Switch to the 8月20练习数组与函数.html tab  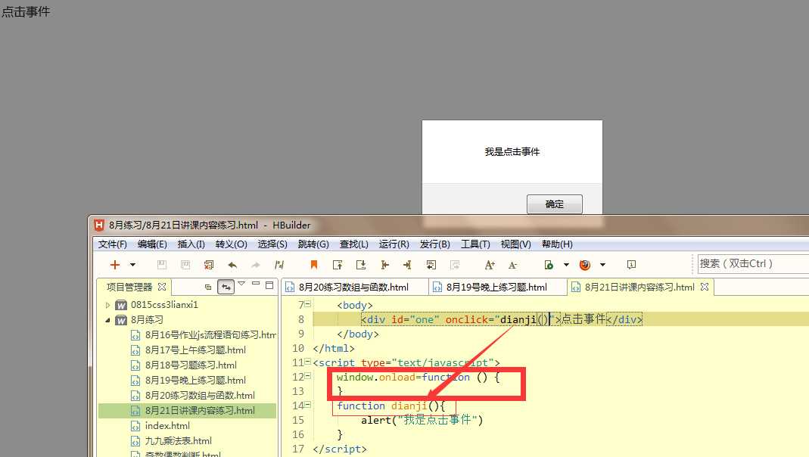[x=353, y=287]
